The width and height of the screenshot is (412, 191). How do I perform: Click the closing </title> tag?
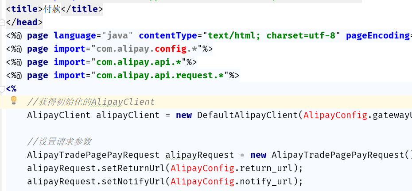pos(82,9)
